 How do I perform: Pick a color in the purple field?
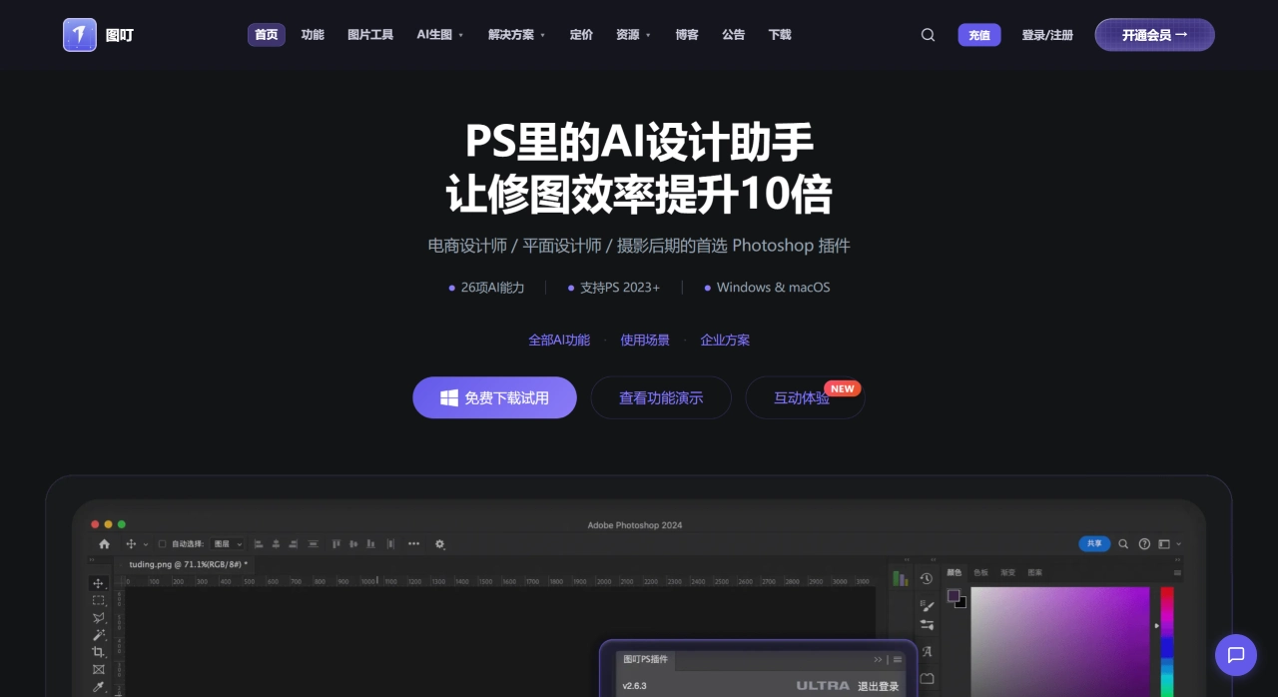pos(1060,641)
